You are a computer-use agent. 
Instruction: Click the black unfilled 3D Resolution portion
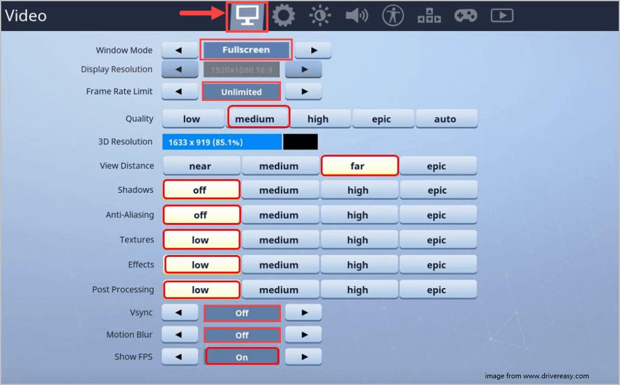point(300,142)
